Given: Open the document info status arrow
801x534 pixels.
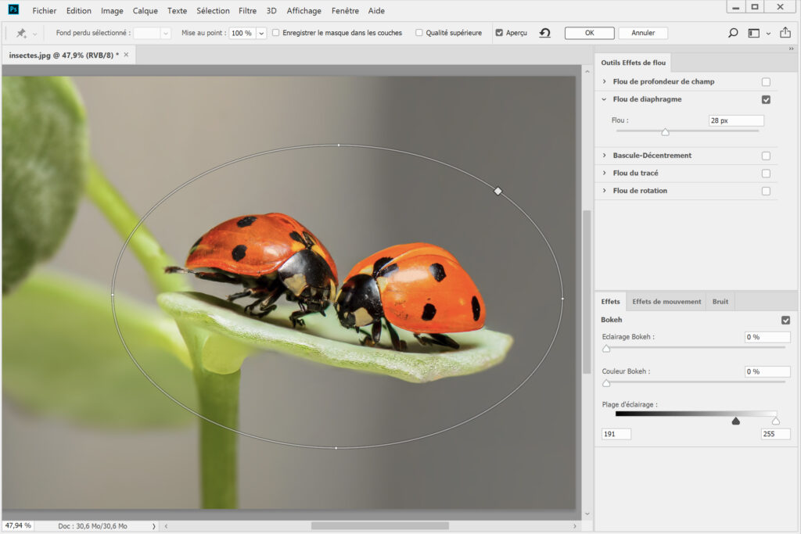Looking at the screenshot, I should pos(153,526).
